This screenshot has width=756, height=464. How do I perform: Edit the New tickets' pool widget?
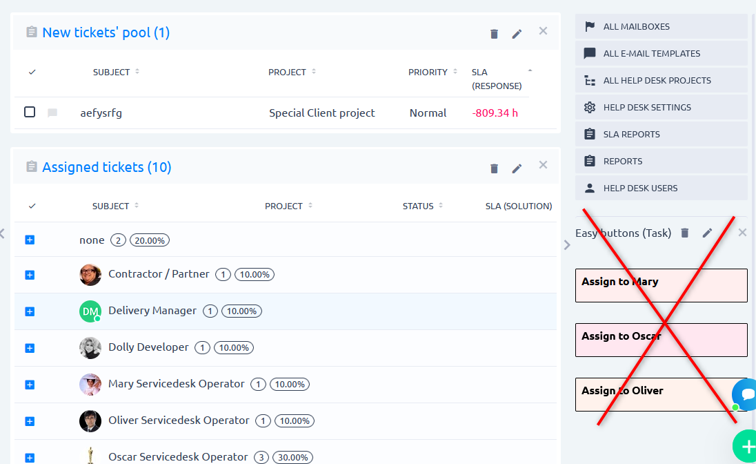click(x=517, y=34)
